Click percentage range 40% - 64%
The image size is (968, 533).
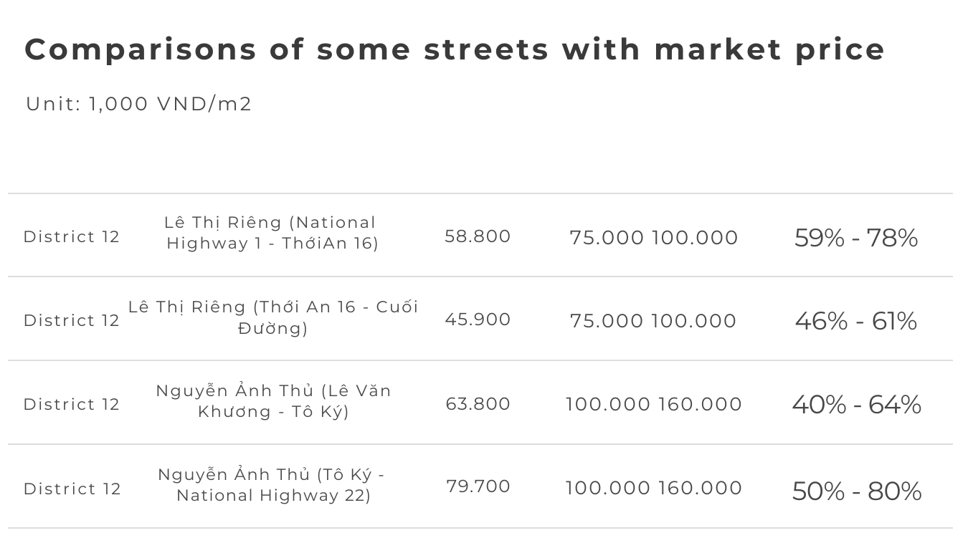click(x=857, y=405)
